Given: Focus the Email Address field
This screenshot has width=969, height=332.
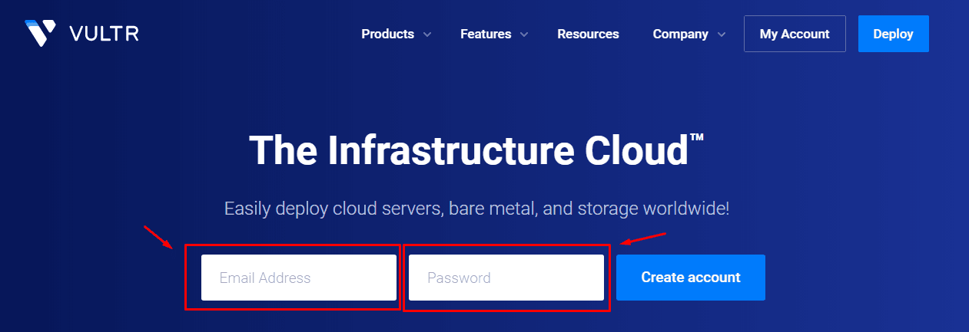Looking at the screenshot, I should [299, 278].
